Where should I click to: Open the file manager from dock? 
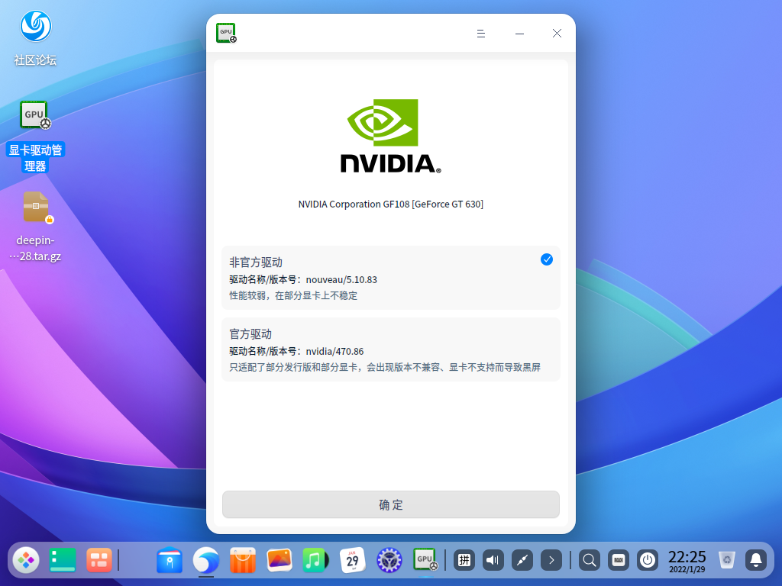pyautogui.click(x=170, y=560)
